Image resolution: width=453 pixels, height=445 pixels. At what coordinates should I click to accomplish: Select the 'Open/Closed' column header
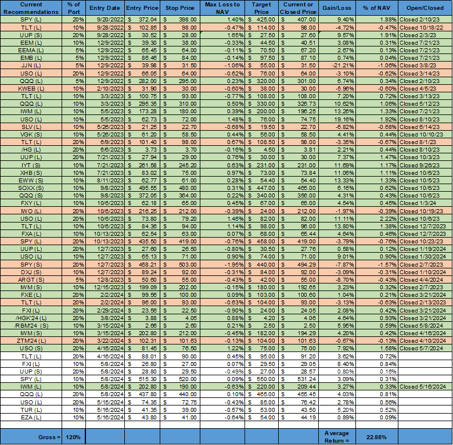click(425, 8)
